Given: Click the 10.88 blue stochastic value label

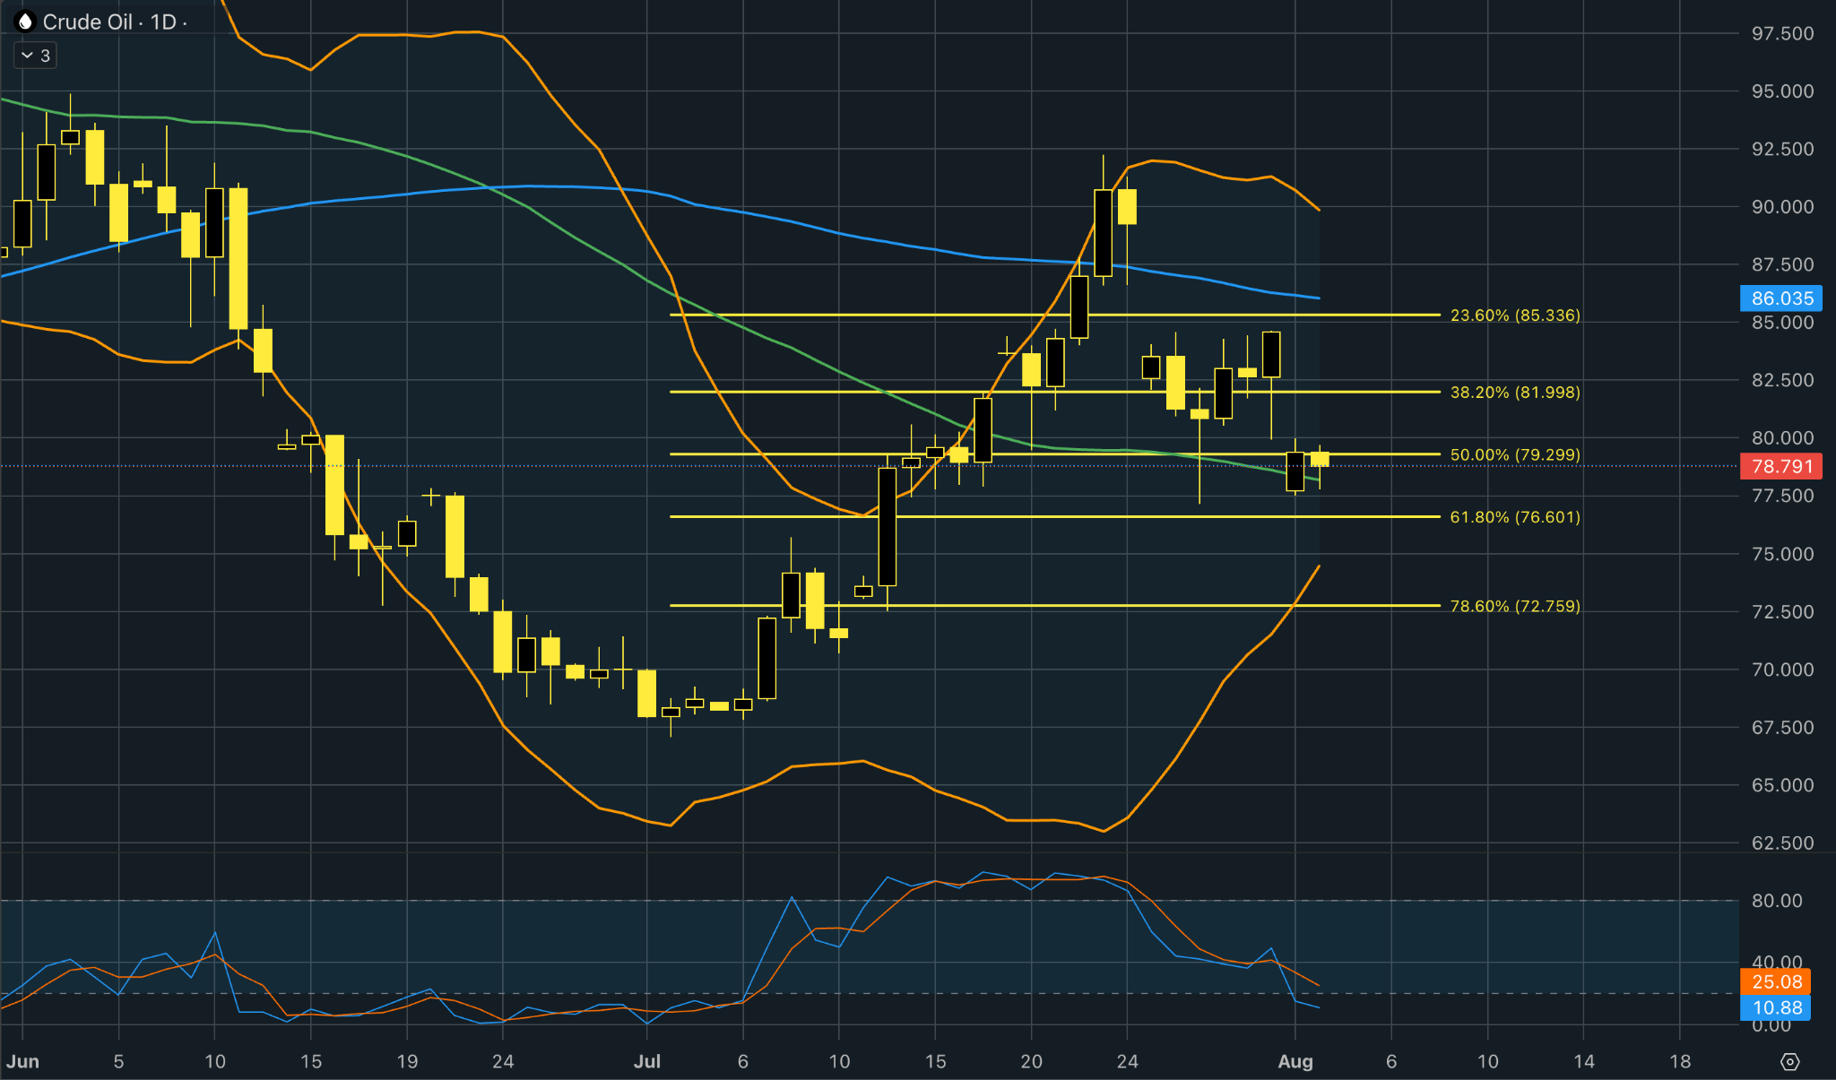Looking at the screenshot, I should click(1776, 1007).
